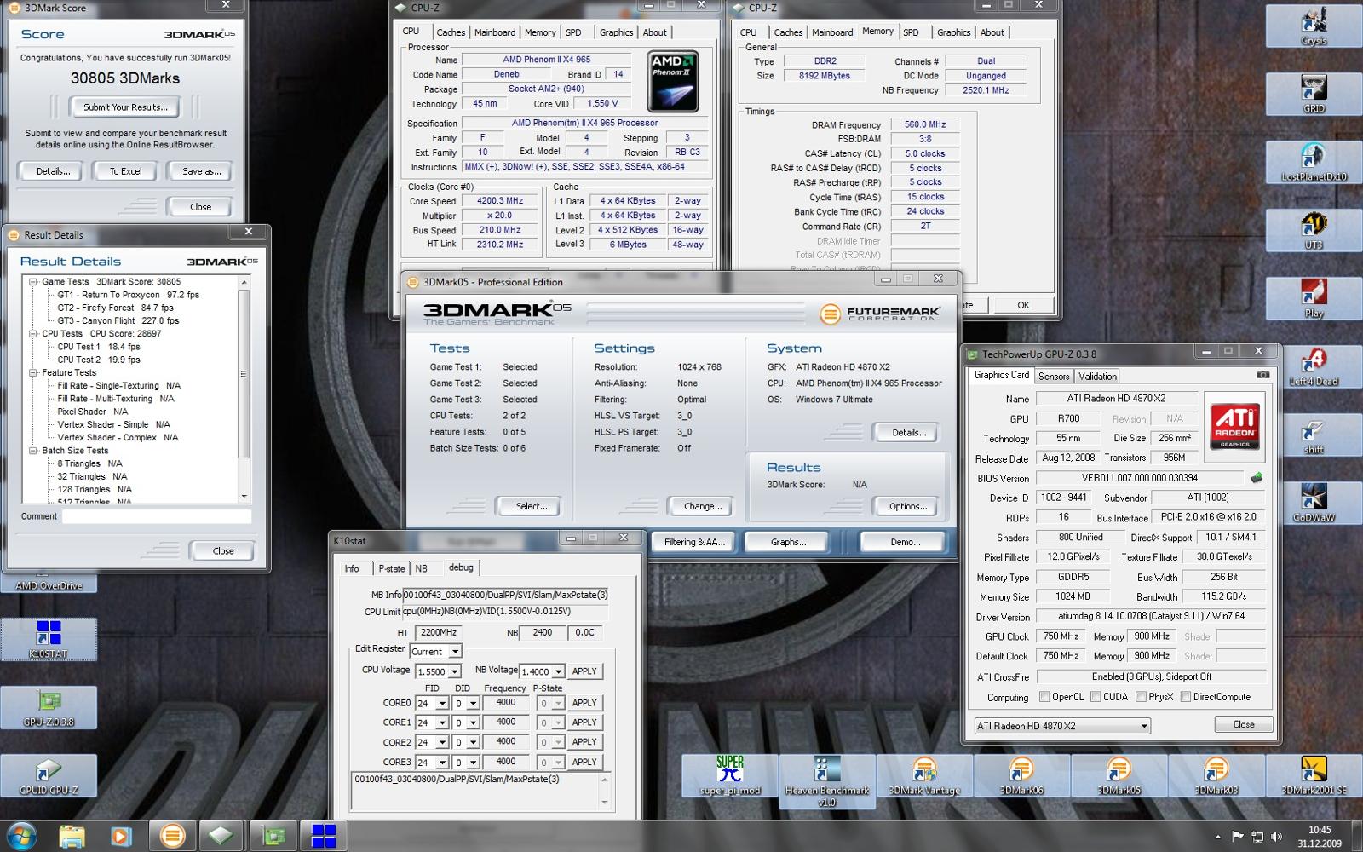Screen dimensions: 1363x852
Task: Click the Graphs... button in 3DMark05
Action: coord(788,542)
